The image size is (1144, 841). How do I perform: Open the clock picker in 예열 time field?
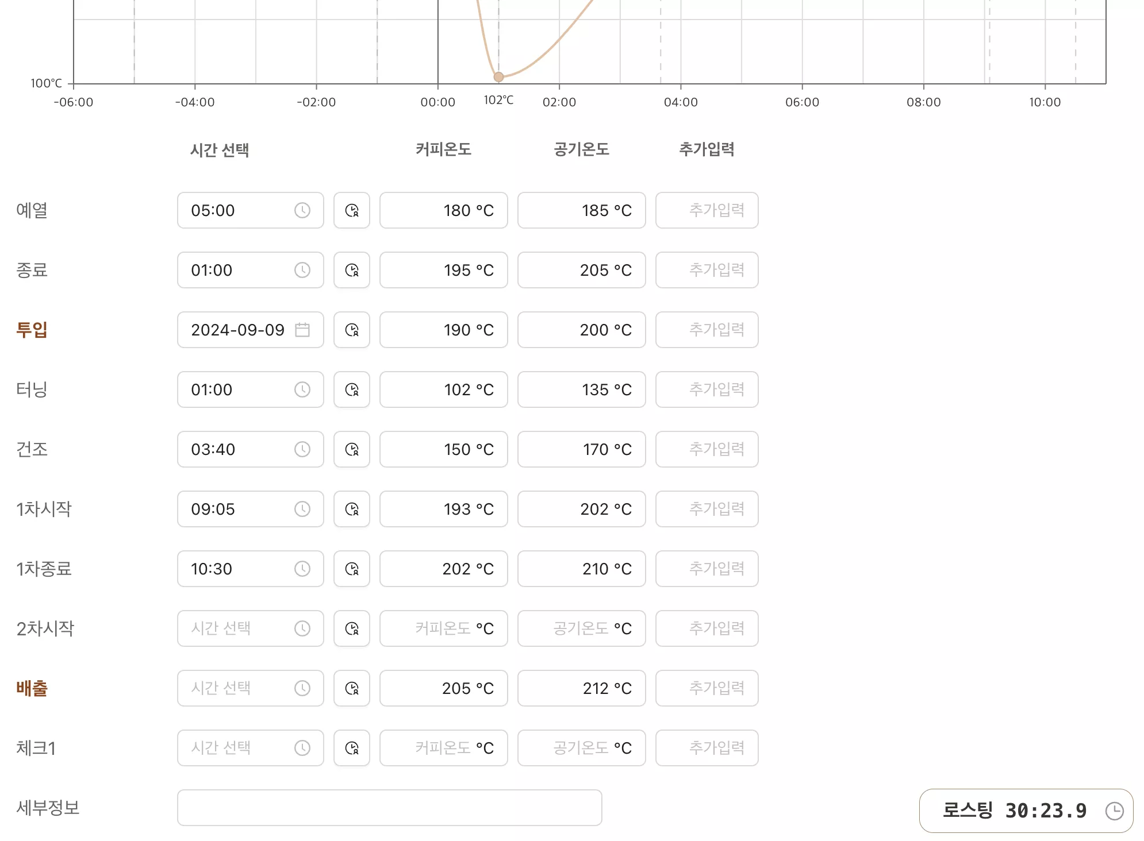pos(302,210)
